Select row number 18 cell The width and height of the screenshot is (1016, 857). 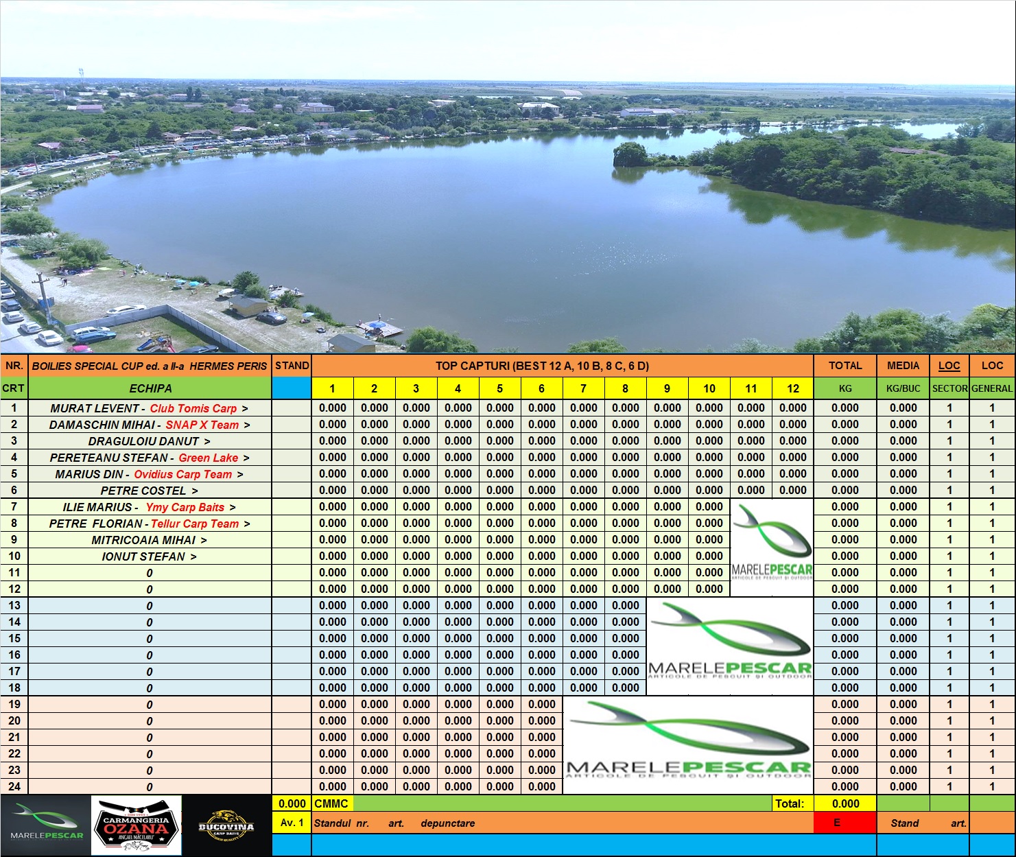(x=14, y=688)
